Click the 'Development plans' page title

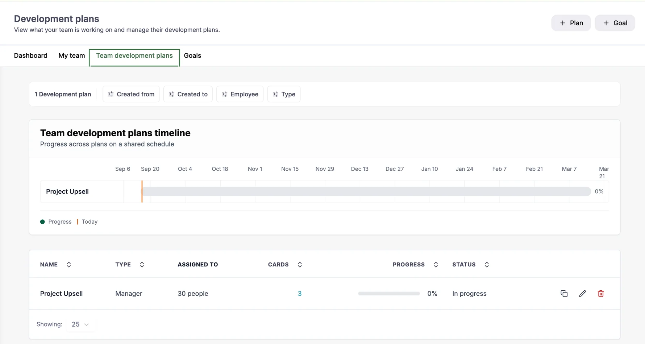tap(57, 19)
